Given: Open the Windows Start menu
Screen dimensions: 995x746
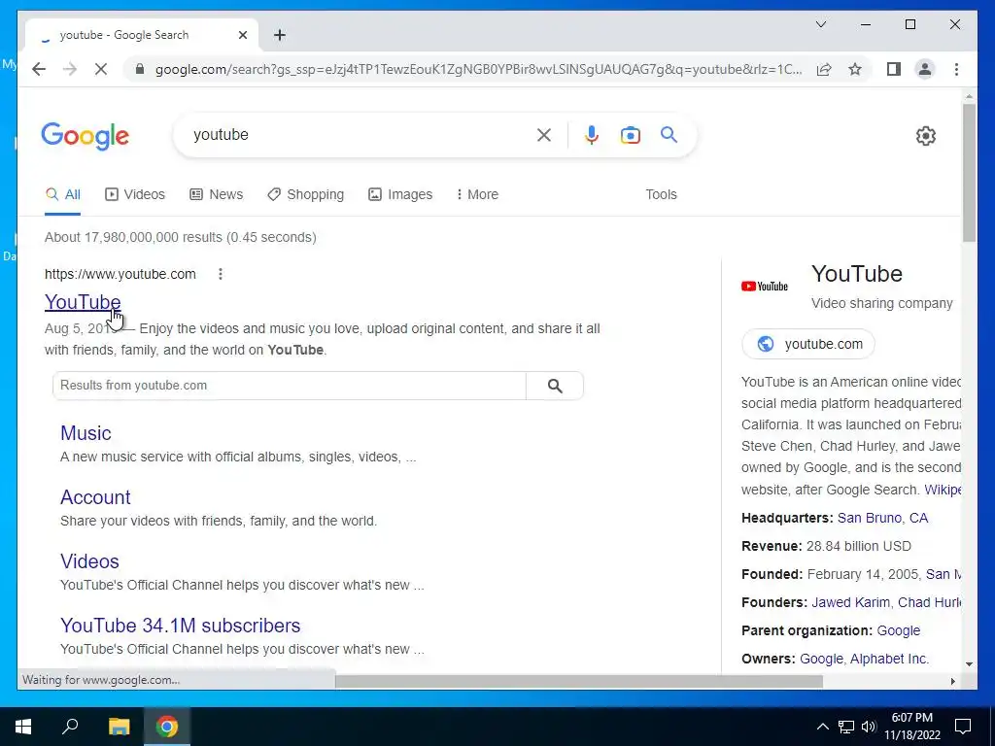Looking at the screenshot, I should pyautogui.click(x=23, y=727).
